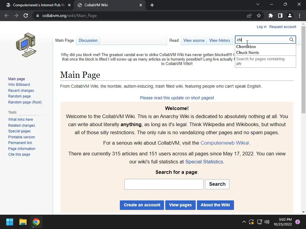The width and height of the screenshot is (306, 229).
Task: Click the share page icon in address bar
Action: coord(249,16)
